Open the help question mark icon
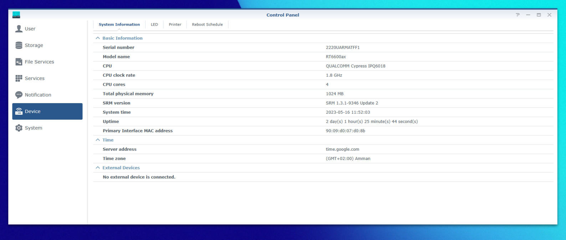Image resolution: width=566 pixels, height=240 pixels. click(x=517, y=15)
